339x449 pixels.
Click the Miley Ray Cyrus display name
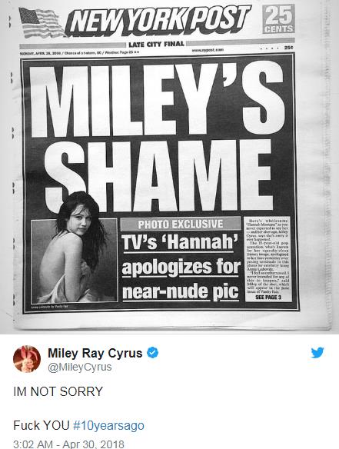[x=95, y=353]
